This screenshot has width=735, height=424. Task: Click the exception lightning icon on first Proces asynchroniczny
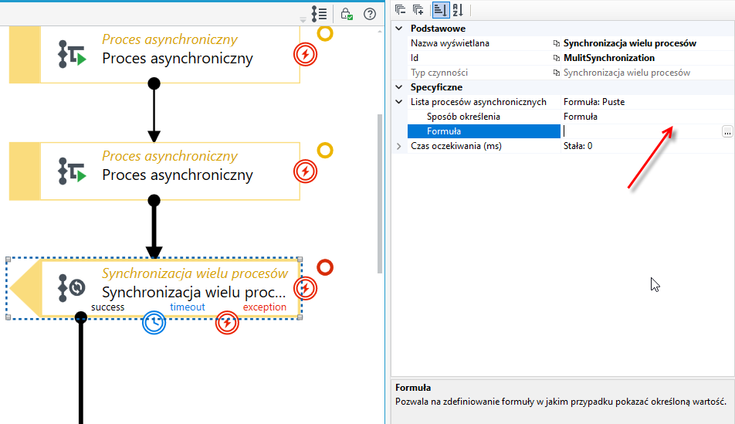point(305,54)
